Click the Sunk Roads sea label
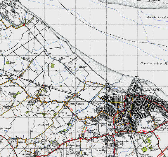This screenshot has width=168, height=157. (x=157, y=17)
